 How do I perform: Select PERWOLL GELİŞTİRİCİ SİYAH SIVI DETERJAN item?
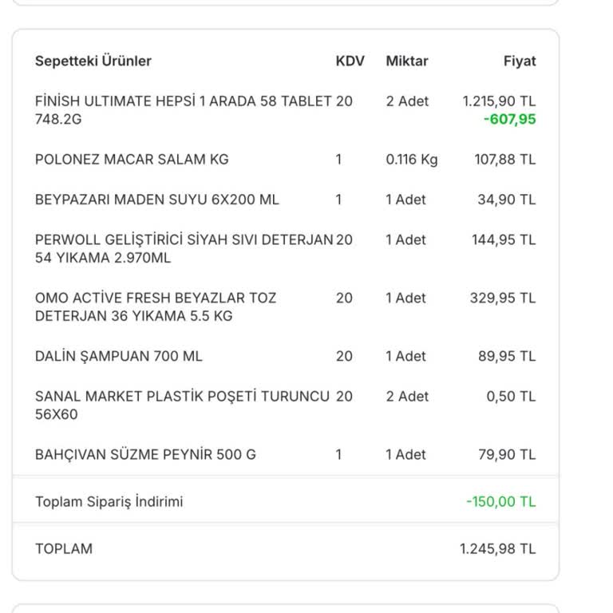(x=184, y=249)
